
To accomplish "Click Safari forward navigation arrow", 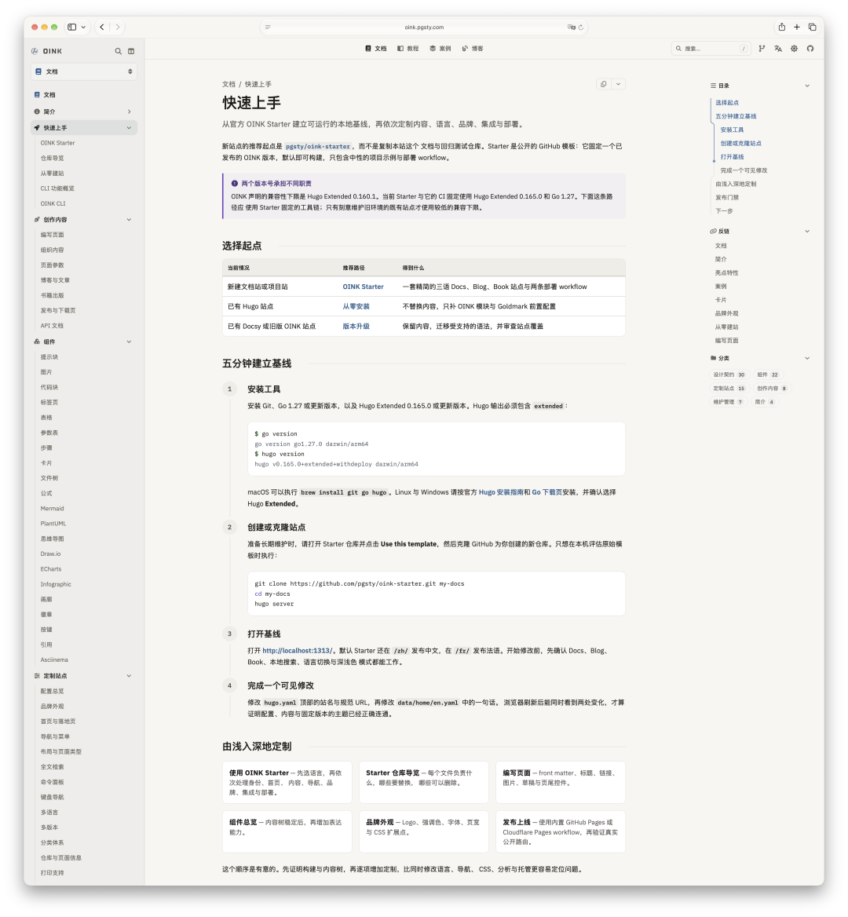I will pos(118,27).
